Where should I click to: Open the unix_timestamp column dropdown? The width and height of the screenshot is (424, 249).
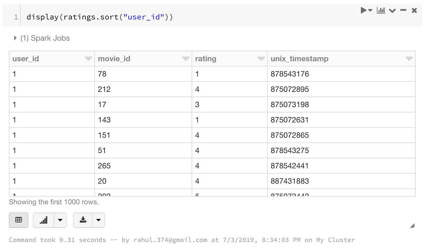click(x=409, y=59)
